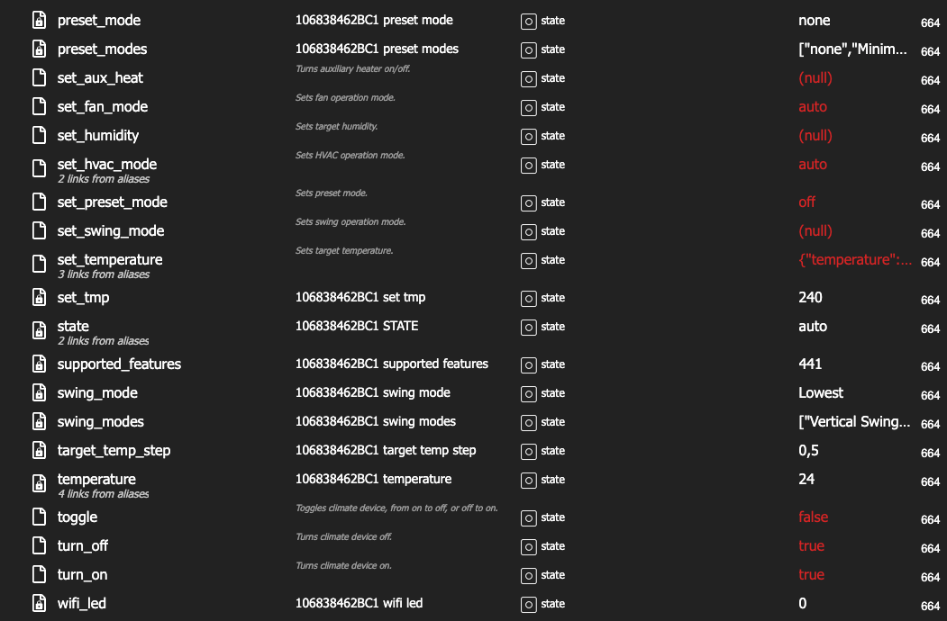
Task: Select the set_temperature object row
Action: (474, 265)
